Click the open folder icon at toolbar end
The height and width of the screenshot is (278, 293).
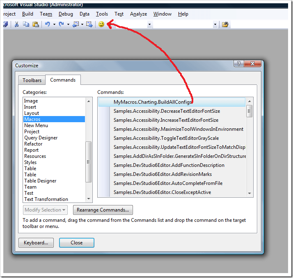click(x=225, y=25)
